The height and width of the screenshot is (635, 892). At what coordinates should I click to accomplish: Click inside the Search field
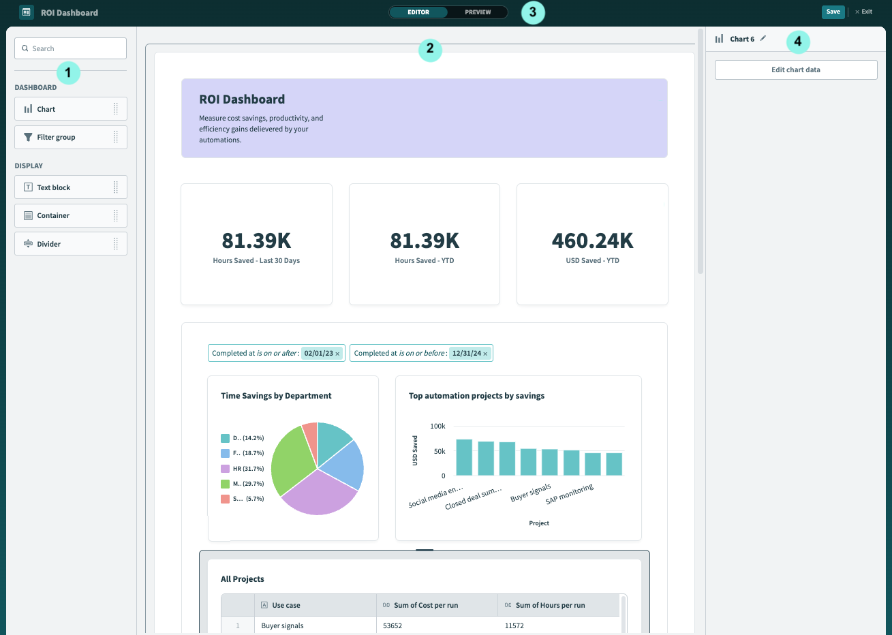pyautogui.click(x=70, y=48)
